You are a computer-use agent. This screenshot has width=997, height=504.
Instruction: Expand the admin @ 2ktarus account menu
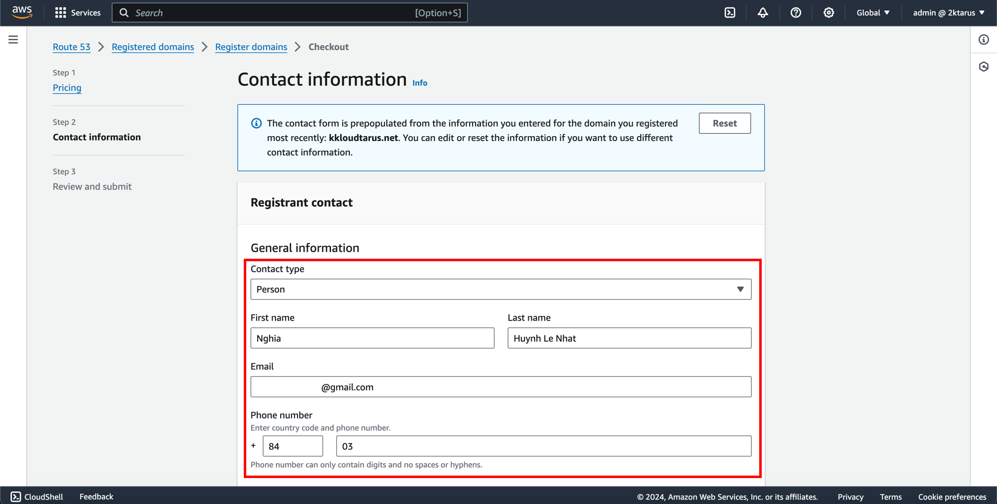[x=949, y=12]
